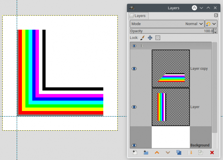Select the 'Layer' name label
Viewport: 223px width, 160px height.
[195, 107]
